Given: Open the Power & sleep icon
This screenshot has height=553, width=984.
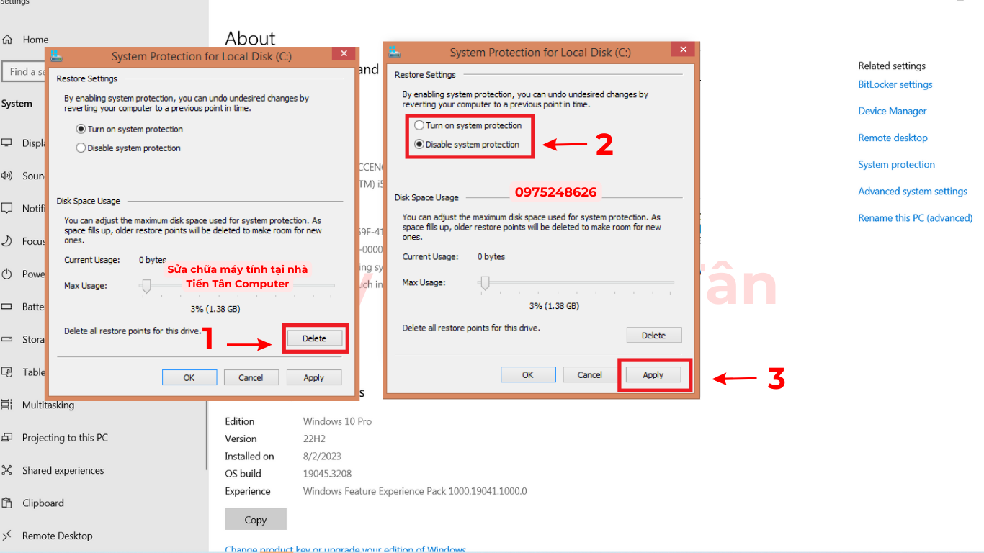Looking at the screenshot, I should point(7,274).
